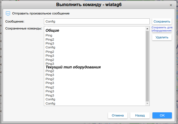Click the list scroll down arrow
The width and height of the screenshot is (178, 124).
147,103
